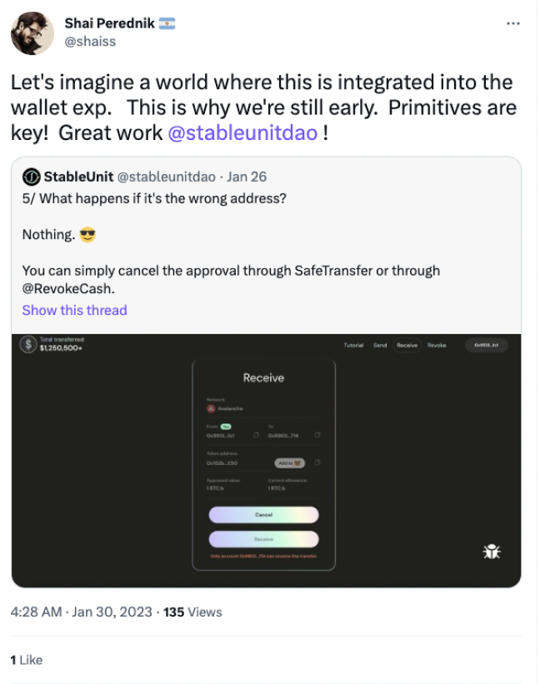Open the Tutorial menu item

pyautogui.click(x=353, y=345)
